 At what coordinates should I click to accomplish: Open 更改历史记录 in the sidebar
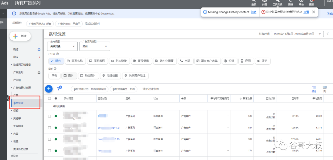21,149
